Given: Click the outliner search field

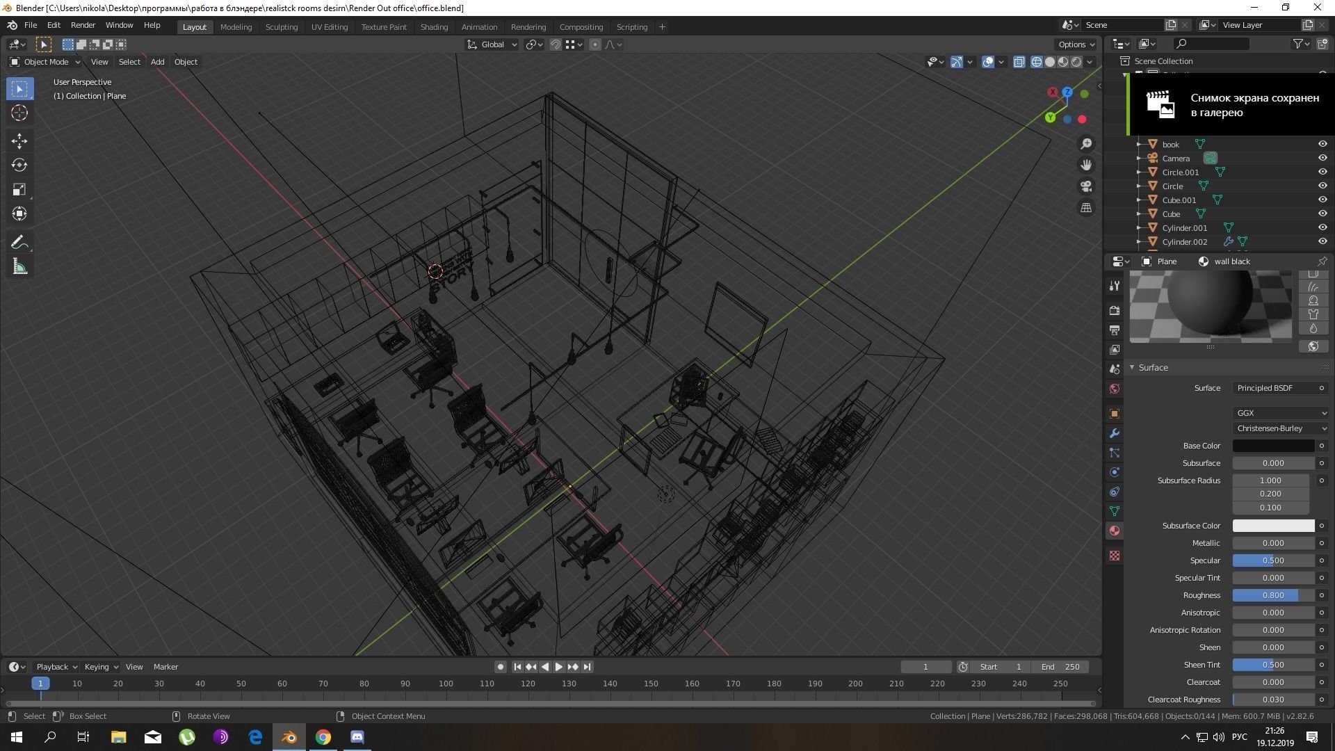Looking at the screenshot, I should coord(1211,44).
